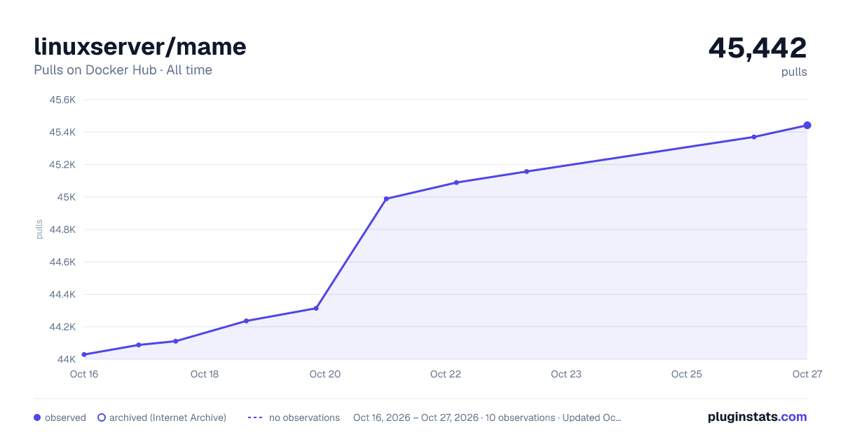Click the 'Oct 23' x-axis label
The width and height of the screenshot is (841, 442).
566,374
